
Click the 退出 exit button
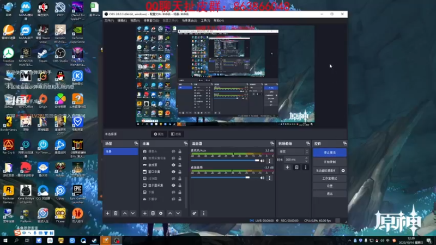(x=330, y=194)
